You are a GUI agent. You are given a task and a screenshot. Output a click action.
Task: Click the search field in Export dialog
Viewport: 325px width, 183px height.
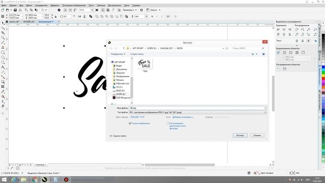tap(248, 48)
